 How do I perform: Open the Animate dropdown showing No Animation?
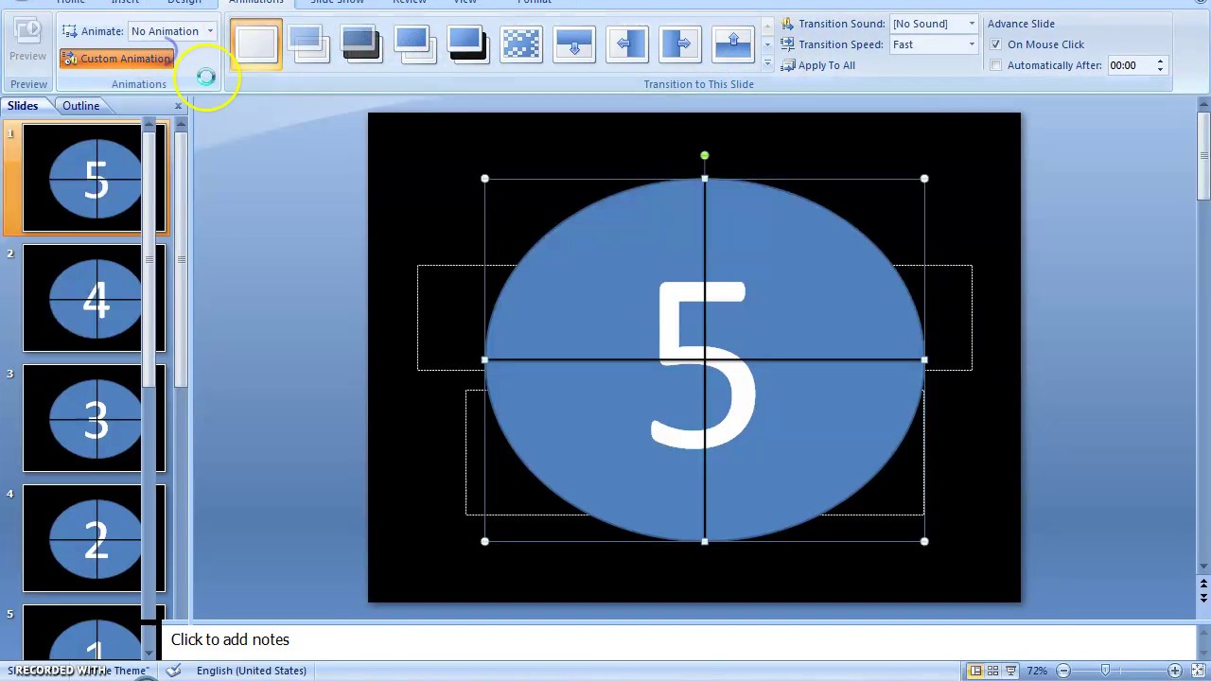[172, 31]
